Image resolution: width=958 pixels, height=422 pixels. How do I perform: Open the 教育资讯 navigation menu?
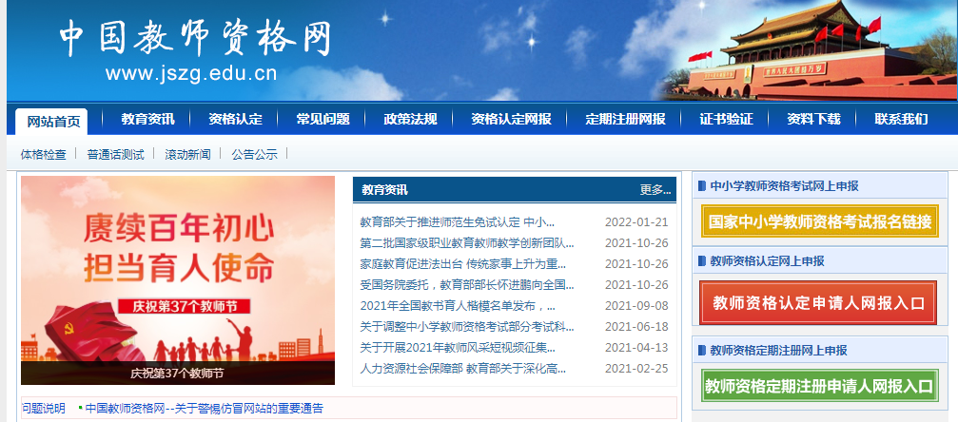coord(147,119)
